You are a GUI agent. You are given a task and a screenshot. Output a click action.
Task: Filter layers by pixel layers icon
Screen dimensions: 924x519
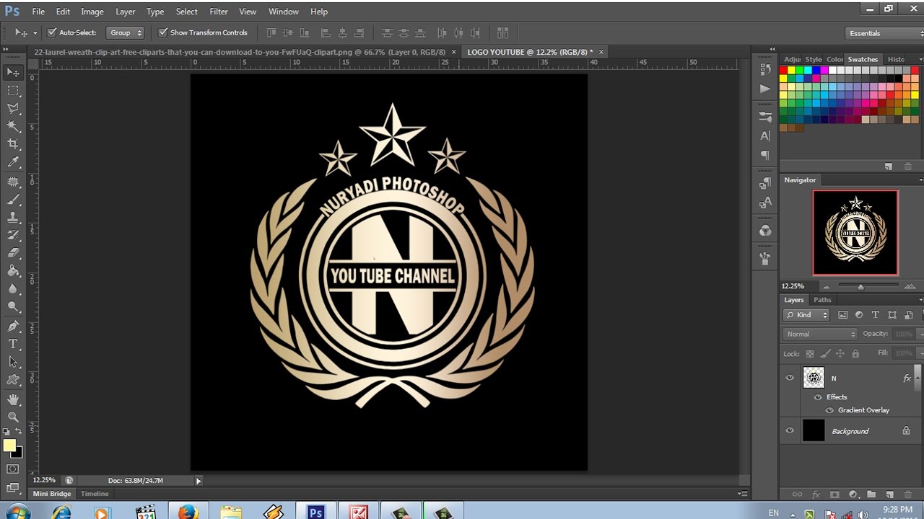click(842, 315)
